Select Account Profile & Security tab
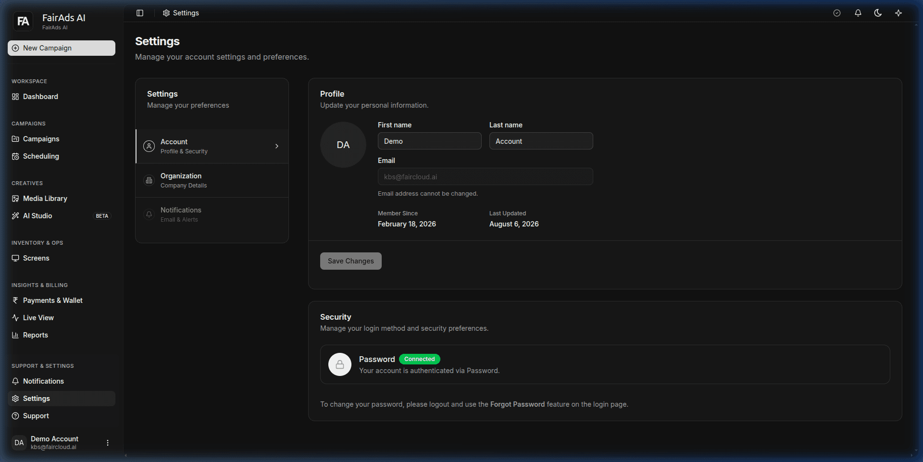The height and width of the screenshot is (462, 923). click(x=212, y=146)
